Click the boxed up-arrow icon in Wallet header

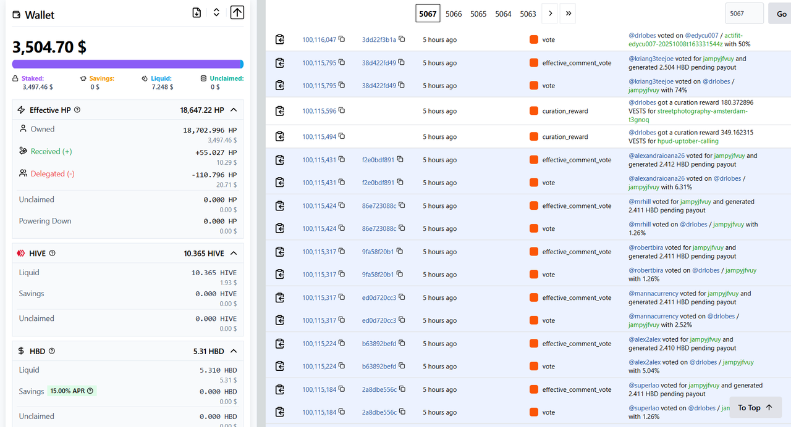click(x=237, y=13)
